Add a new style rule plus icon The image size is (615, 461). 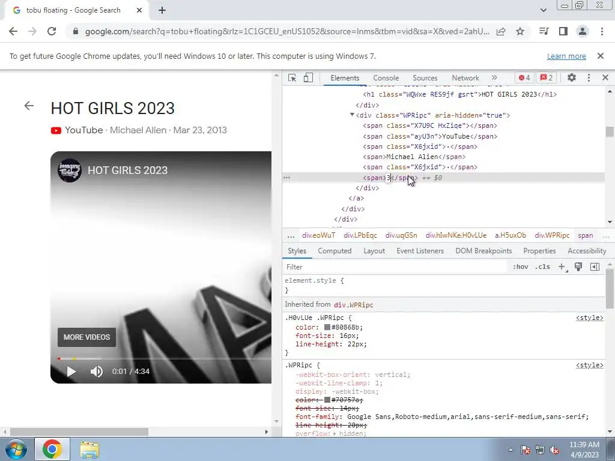click(x=562, y=267)
